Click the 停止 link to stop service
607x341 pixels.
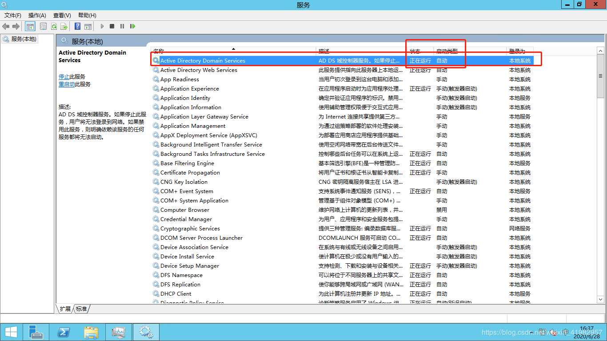pyautogui.click(x=64, y=77)
